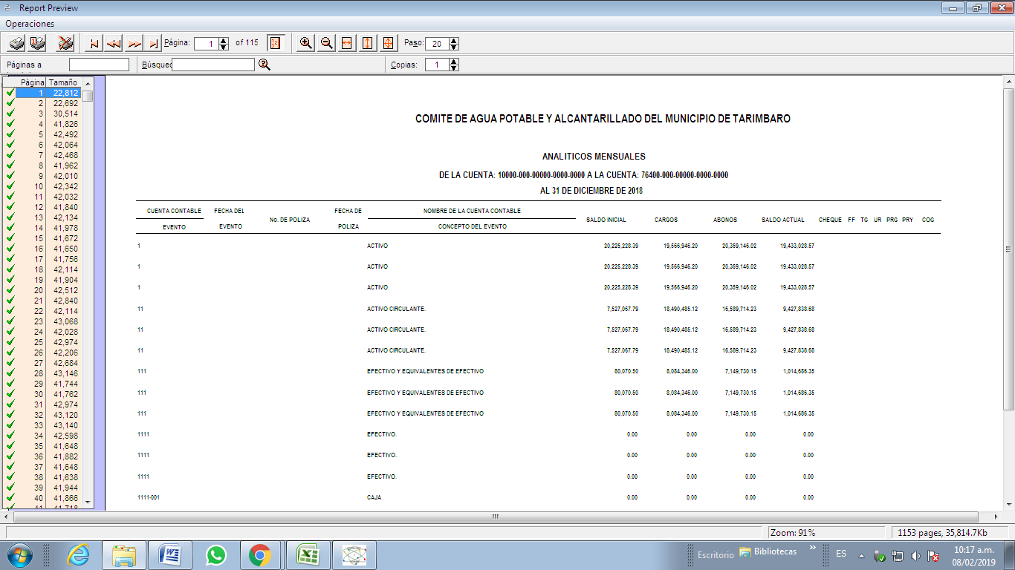Viewport: 1015px width, 570px height.
Task: Run search with the magnifier icon
Action: [264, 65]
